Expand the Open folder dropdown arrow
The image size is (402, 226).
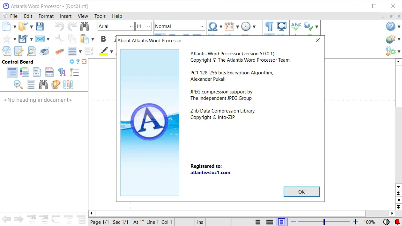click(31, 27)
